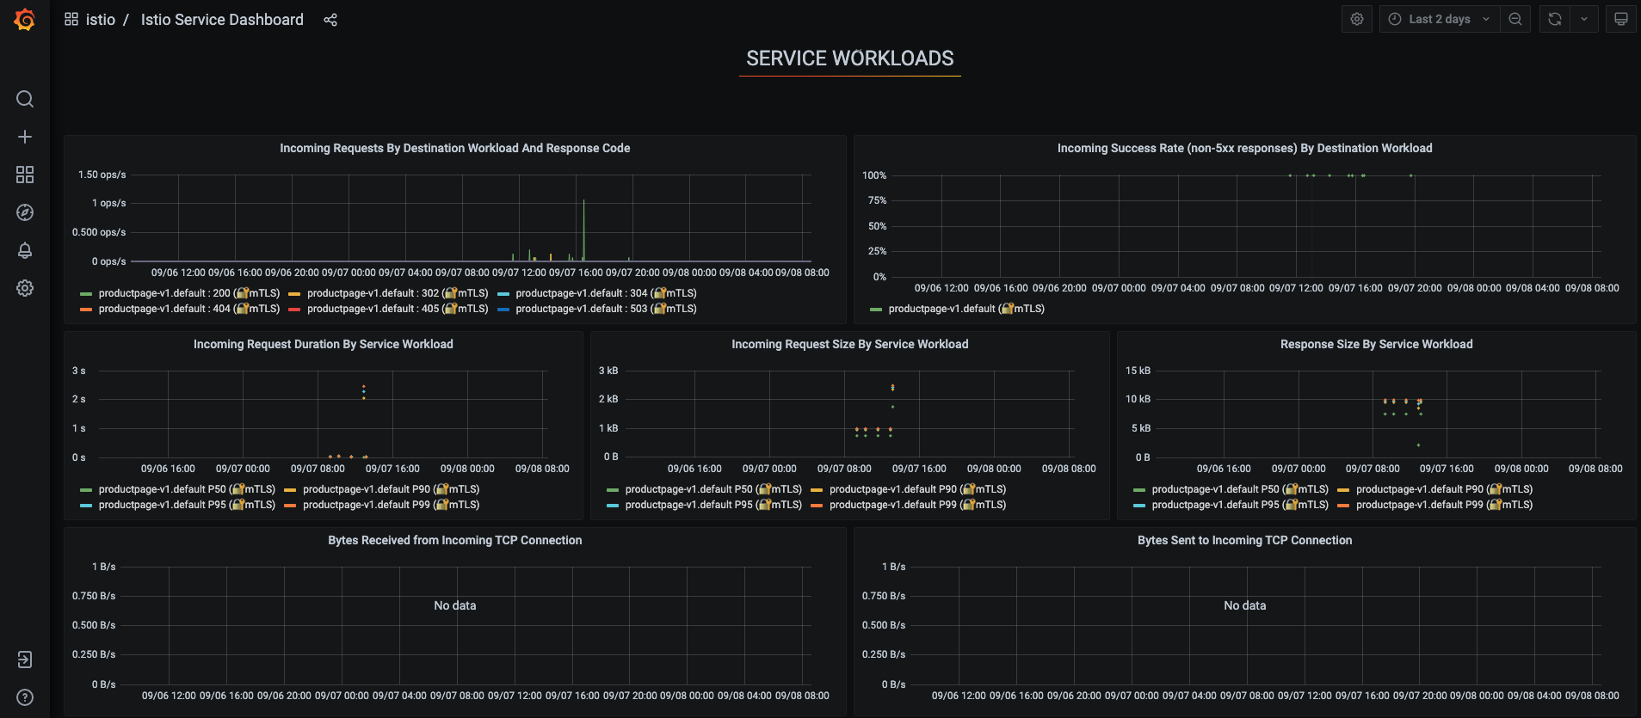Click the Istio Service Dashboard title
1641x718 pixels.
[x=222, y=20]
